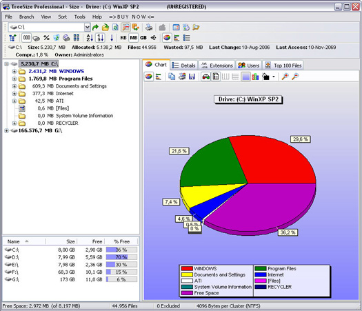Expand the RECYCLER folder node
The width and height of the screenshot is (362, 311).
tap(14, 123)
